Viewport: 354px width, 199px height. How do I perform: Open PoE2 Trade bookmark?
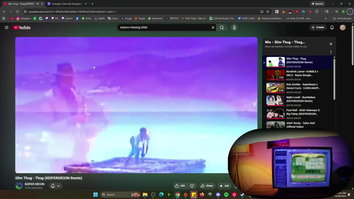pyautogui.click(x=194, y=19)
